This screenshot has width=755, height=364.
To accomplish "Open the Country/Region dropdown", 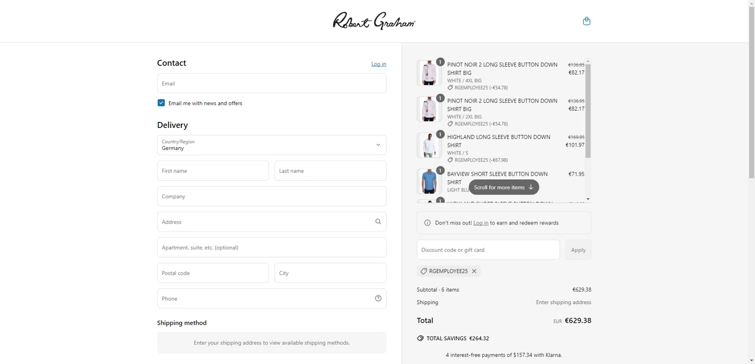I will pos(272,145).
